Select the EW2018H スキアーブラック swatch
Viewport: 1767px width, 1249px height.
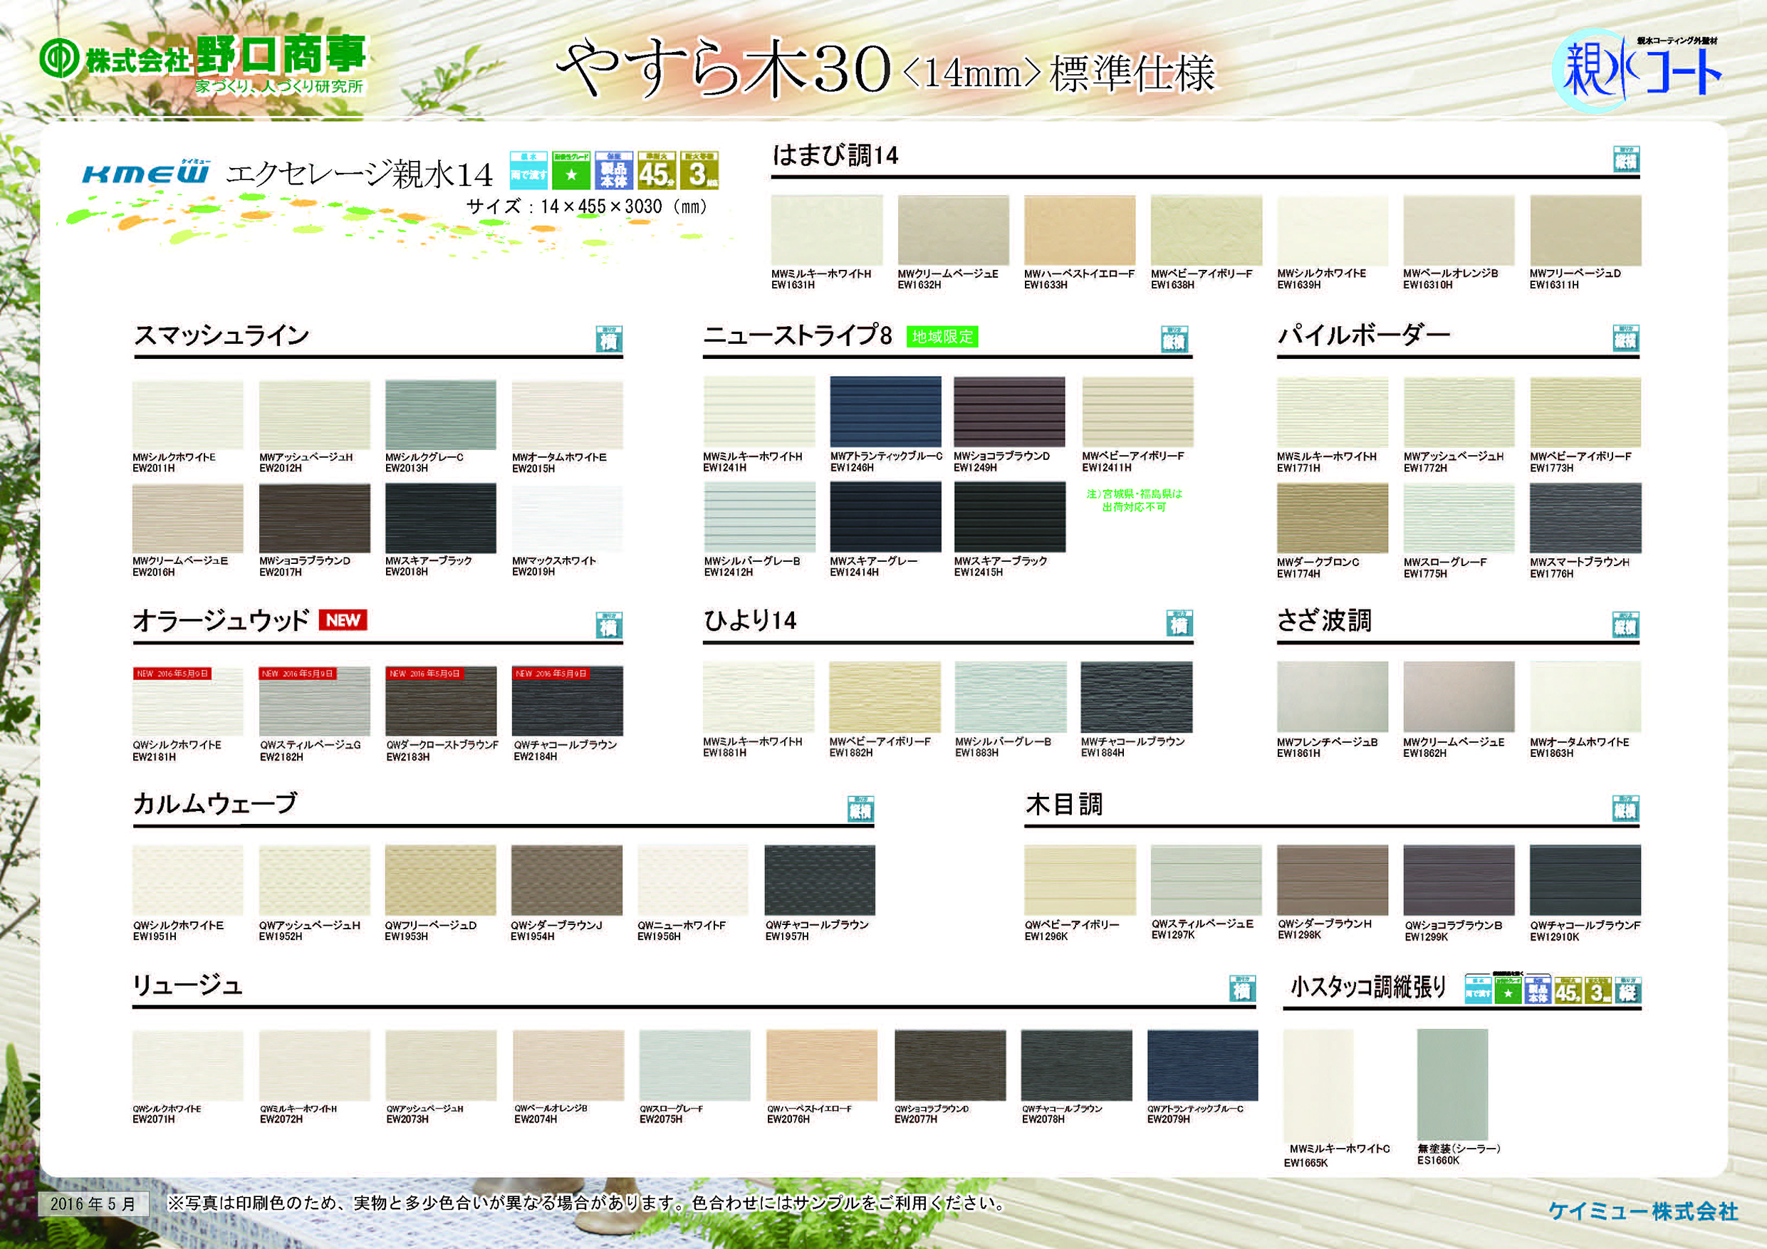coord(440,518)
